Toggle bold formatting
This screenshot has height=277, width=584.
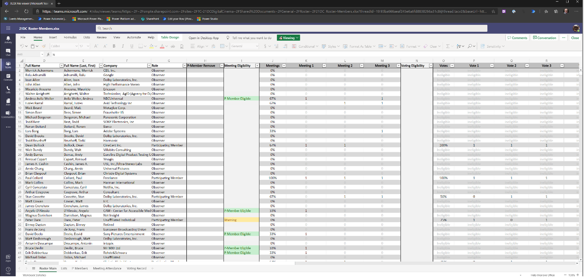click(x=114, y=46)
